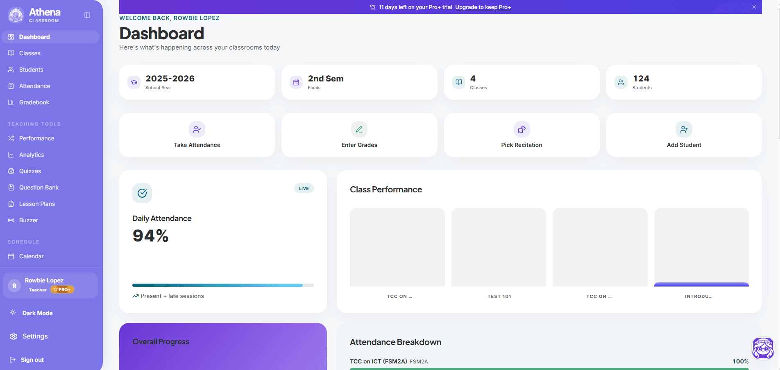Click the page vertical scrollbar
The image size is (780, 370).
tap(778, 70)
